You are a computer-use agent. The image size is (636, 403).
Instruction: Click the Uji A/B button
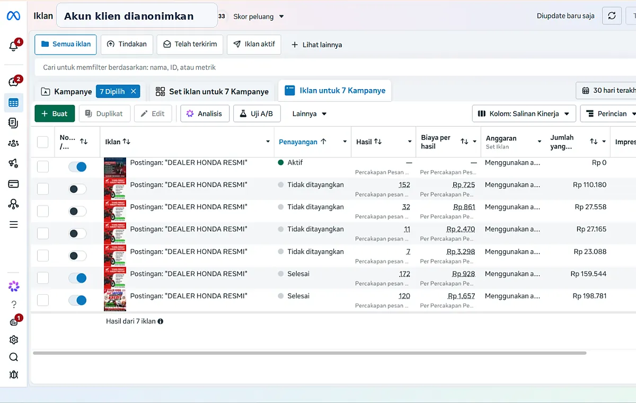[257, 113]
